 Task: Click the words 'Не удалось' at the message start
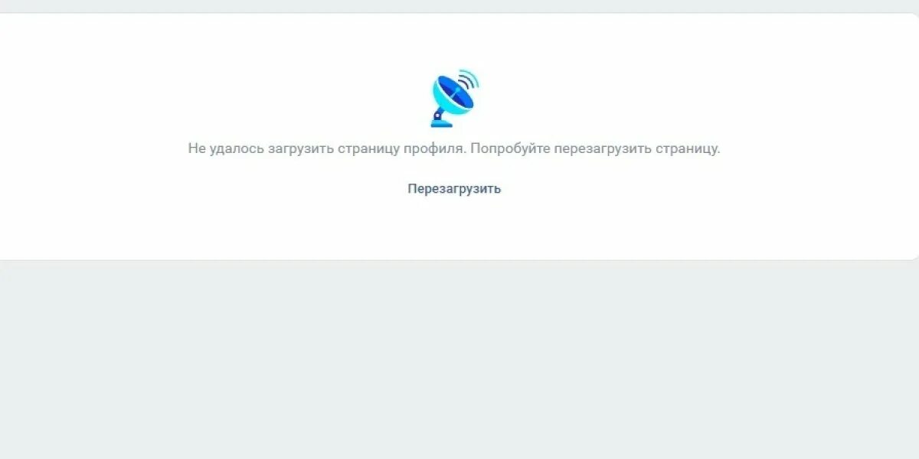(x=226, y=148)
